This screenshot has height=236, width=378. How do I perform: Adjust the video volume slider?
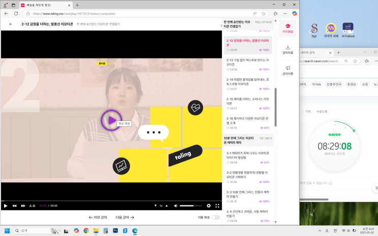[191, 205]
